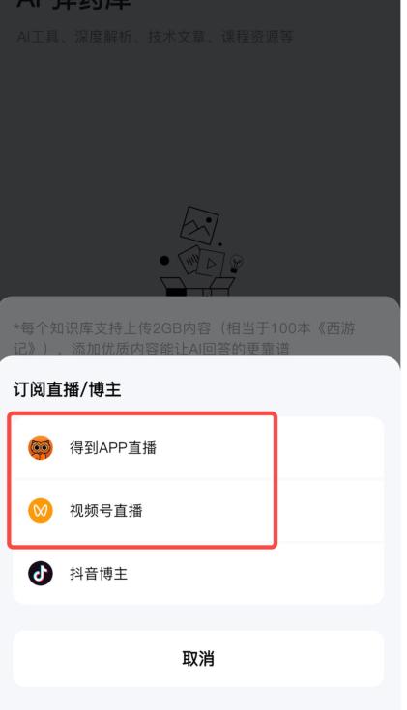Click the open box illustration
The width and height of the screenshot is (407, 710).
click(x=197, y=287)
